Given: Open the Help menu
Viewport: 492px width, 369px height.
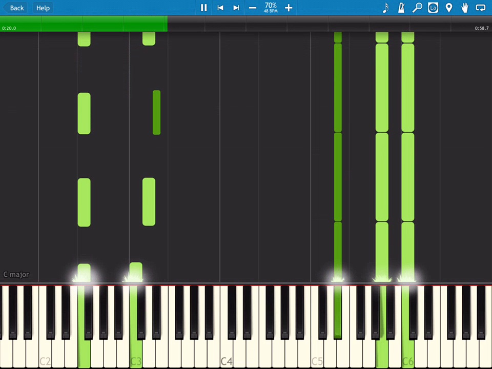Looking at the screenshot, I should [x=43, y=8].
